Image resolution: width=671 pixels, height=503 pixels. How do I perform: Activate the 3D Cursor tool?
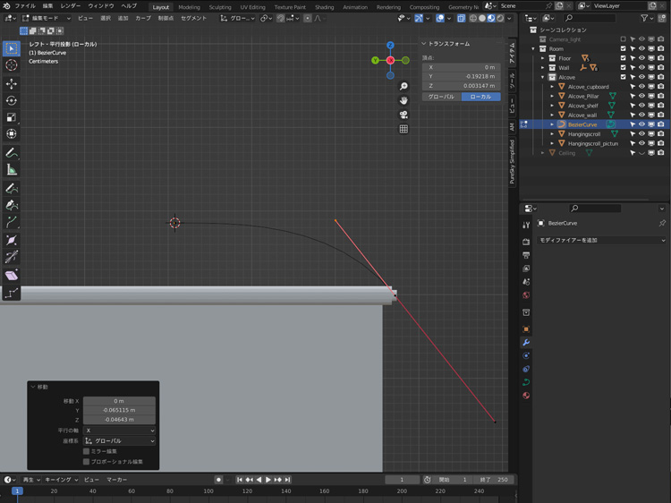pyautogui.click(x=12, y=64)
